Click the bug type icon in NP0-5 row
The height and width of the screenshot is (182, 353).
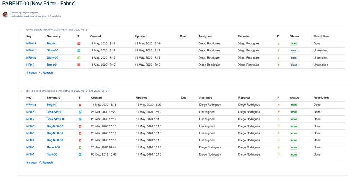[x=80, y=133]
